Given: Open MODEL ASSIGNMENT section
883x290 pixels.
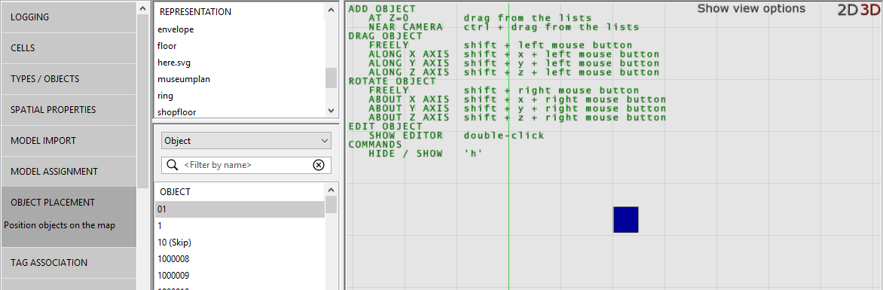Looking at the screenshot, I should tap(69, 172).
